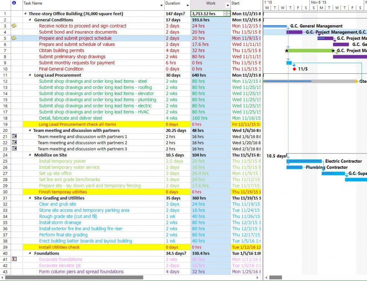This screenshot has height=281, width=367.
Task: Click the green Obtain building permits Gantt bar
Action: tap(310, 51)
